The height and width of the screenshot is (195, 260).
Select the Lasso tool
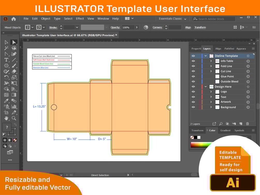14,48
